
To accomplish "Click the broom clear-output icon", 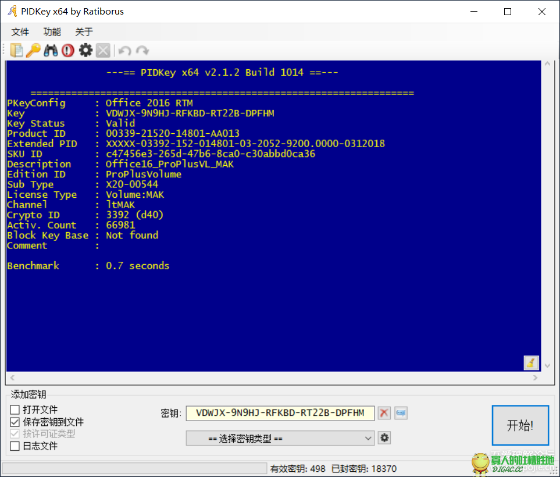I will pos(531,362).
